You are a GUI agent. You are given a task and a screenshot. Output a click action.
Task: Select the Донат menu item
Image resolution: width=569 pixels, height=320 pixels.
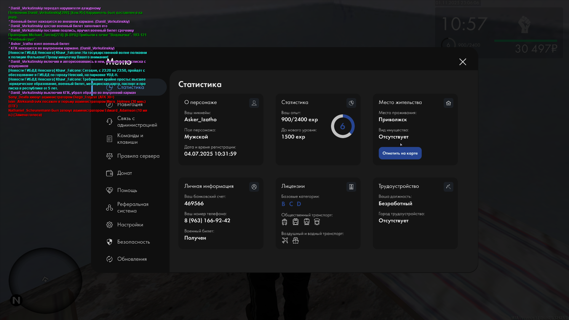point(124,173)
